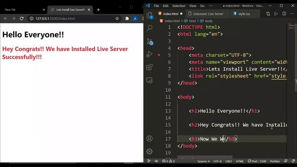Open the Search view in the VS Code sidebar
The height and width of the screenshot is (167, 297).
(149, 28)
